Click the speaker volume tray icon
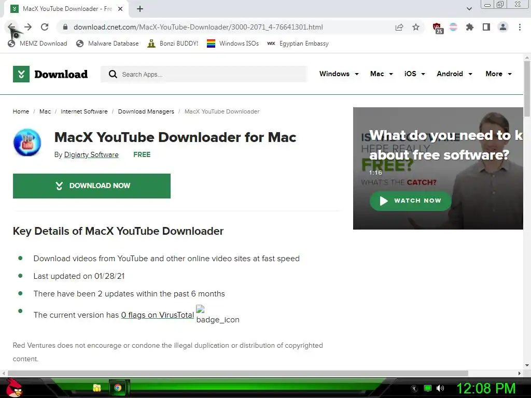 [x=440, y=388]
